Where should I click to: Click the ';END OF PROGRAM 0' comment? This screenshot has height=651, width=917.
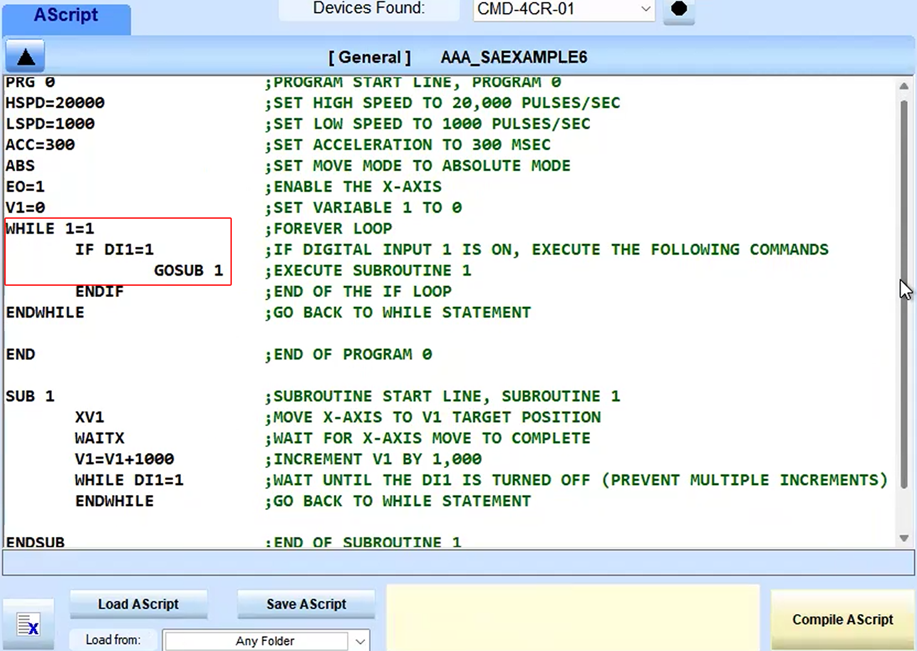point(348,355)
